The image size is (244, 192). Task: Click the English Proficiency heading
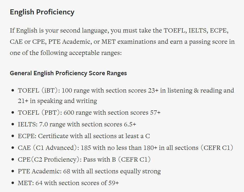pos(42,12)
